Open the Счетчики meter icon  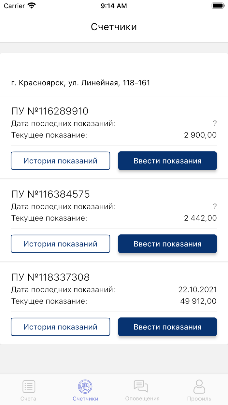[85, 386]
